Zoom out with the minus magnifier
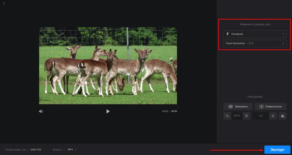Screen dimensions: 292x155 (227, 116)
